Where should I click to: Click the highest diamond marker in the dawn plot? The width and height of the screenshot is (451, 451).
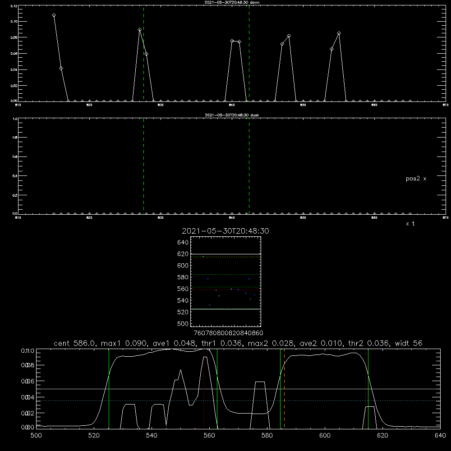[54, 15]
